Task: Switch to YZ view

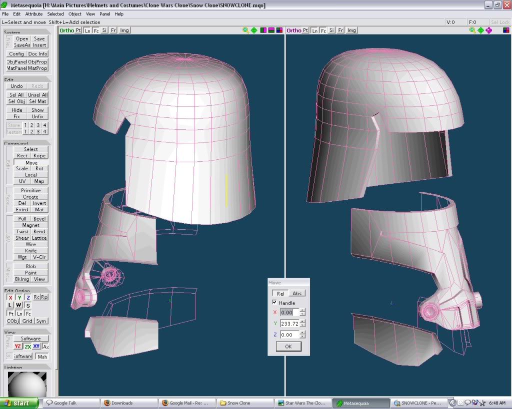Action: coord(17,347)
